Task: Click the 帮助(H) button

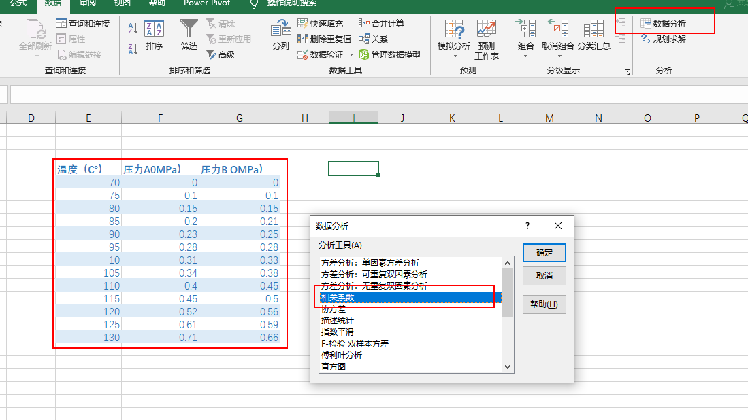Action: 544,304
